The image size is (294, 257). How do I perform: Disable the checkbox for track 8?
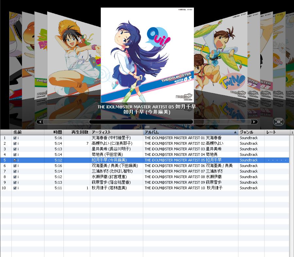[15, 177]
